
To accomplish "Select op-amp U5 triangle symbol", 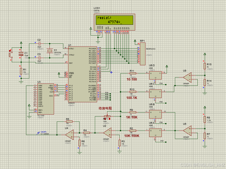I will (187, 131).
